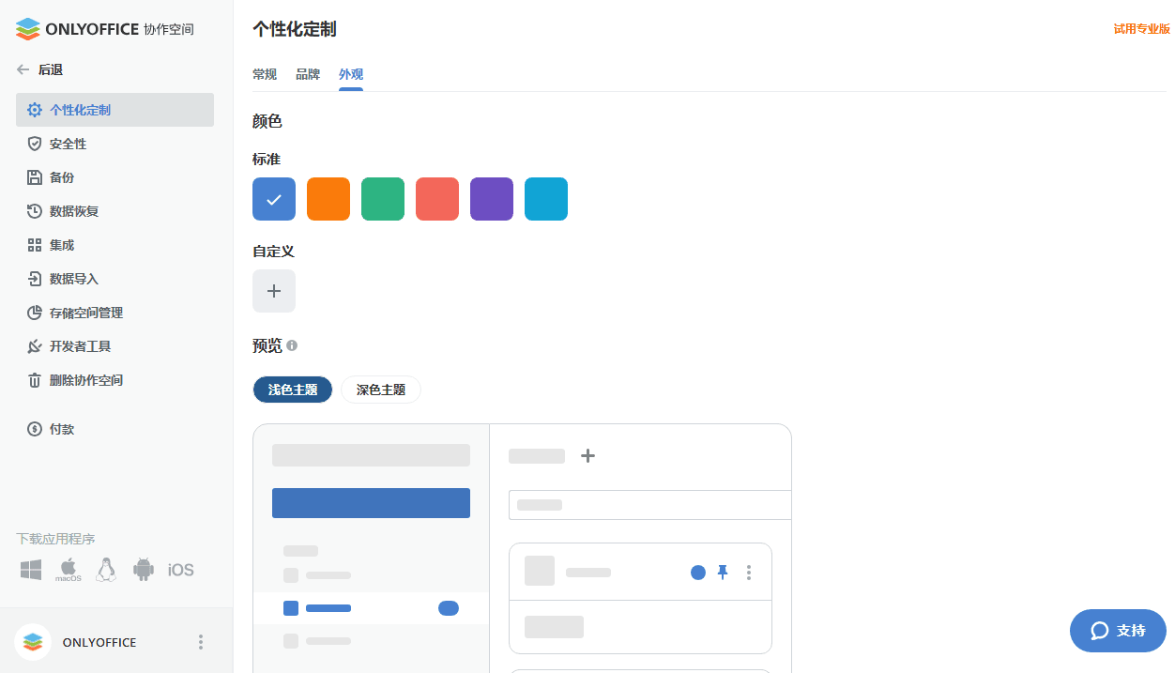Click the pie chart icon for 存储空间管理

pos(35,313)
